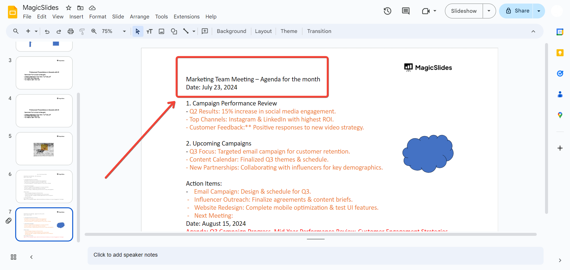This screenshot has width=570, height=270.
Task: Collapse the filmstrip panel arrow
Action: (31, 257)
